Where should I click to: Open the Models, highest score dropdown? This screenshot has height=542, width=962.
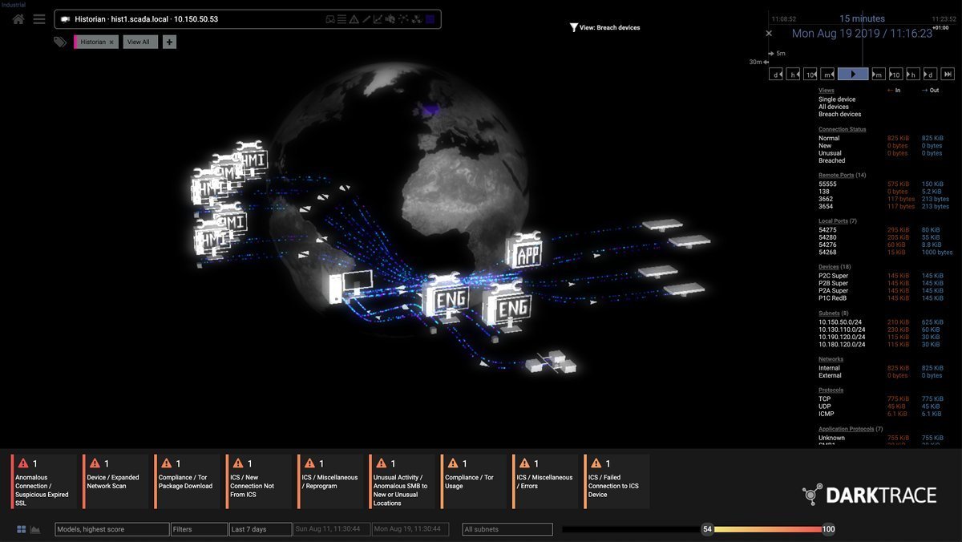click(111, 529)
